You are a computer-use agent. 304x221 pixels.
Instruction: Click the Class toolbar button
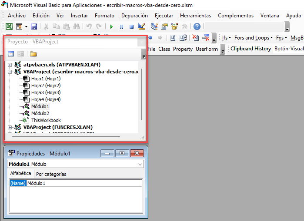(164, 49)
